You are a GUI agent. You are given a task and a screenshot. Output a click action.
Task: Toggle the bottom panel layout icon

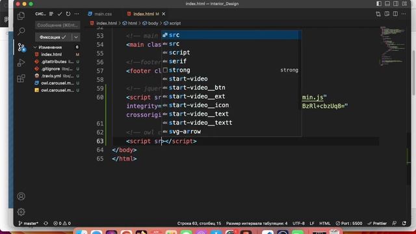point(387,4)
